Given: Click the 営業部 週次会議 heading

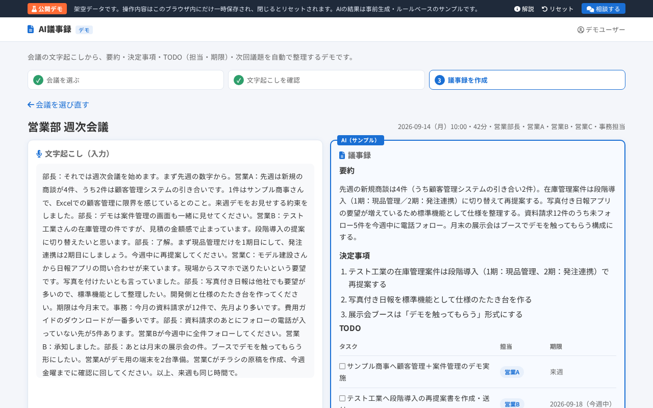Looking at the screenshot, I should coord(68,126).
